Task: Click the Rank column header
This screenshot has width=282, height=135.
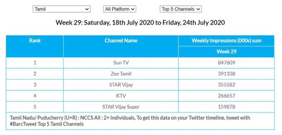Action: [x=35, y=41]
